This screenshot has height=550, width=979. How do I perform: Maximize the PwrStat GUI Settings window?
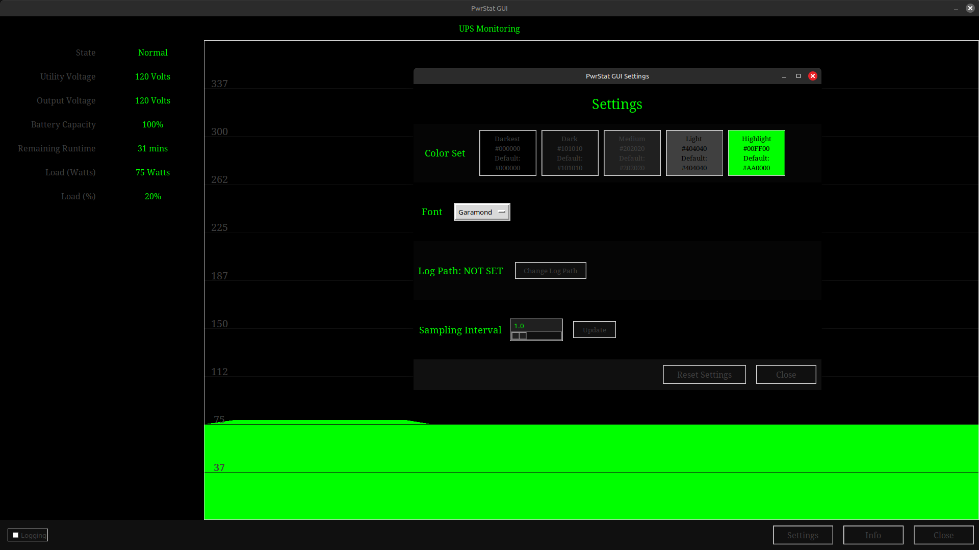tap(798, 76)
